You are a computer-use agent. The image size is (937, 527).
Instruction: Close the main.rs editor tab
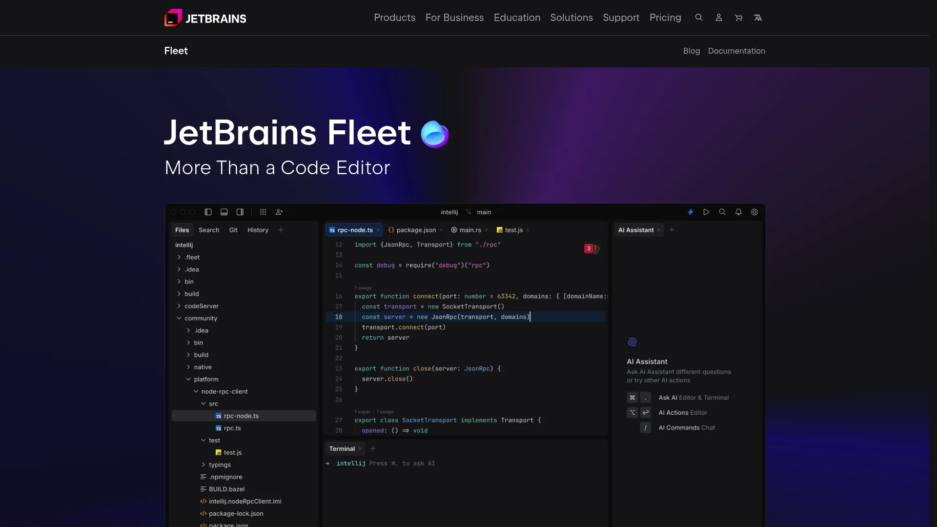click(486, 230)
